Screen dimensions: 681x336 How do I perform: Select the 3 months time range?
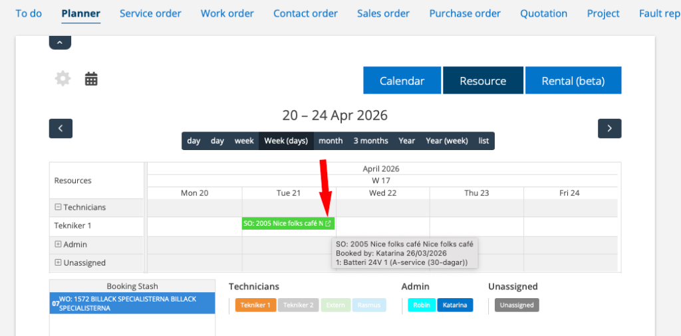click(x=370, y=141)
